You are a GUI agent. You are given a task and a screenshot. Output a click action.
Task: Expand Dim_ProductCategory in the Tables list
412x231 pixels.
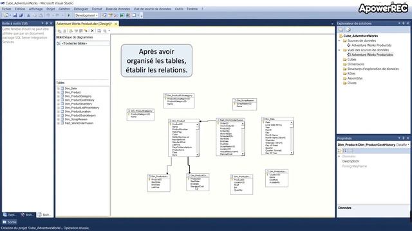pyautogui.click(x=58, y=96)
